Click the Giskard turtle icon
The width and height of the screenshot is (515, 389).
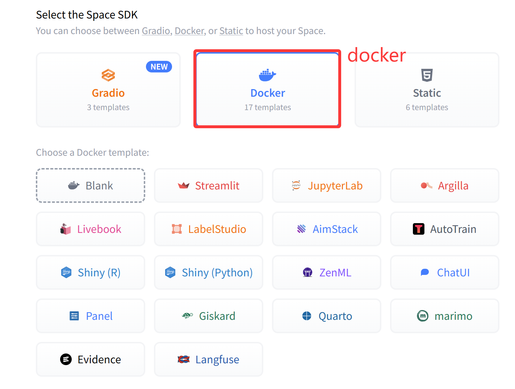coord(187,316)
